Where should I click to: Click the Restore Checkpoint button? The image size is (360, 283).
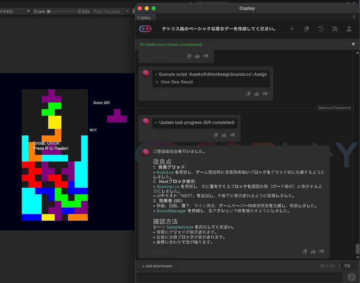point(334,108)
